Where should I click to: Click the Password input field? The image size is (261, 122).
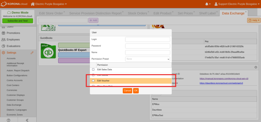pyautogui.click(x=148, y=46)
